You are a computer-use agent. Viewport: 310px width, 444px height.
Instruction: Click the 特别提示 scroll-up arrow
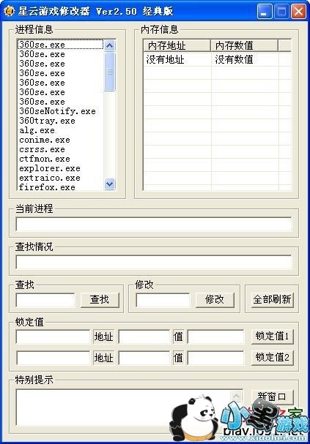[236, 396]
